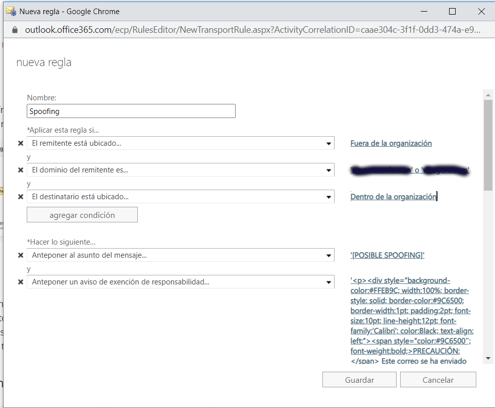
Task: Click Cancelar to discard the rule
Action: [x=437, y=380]
